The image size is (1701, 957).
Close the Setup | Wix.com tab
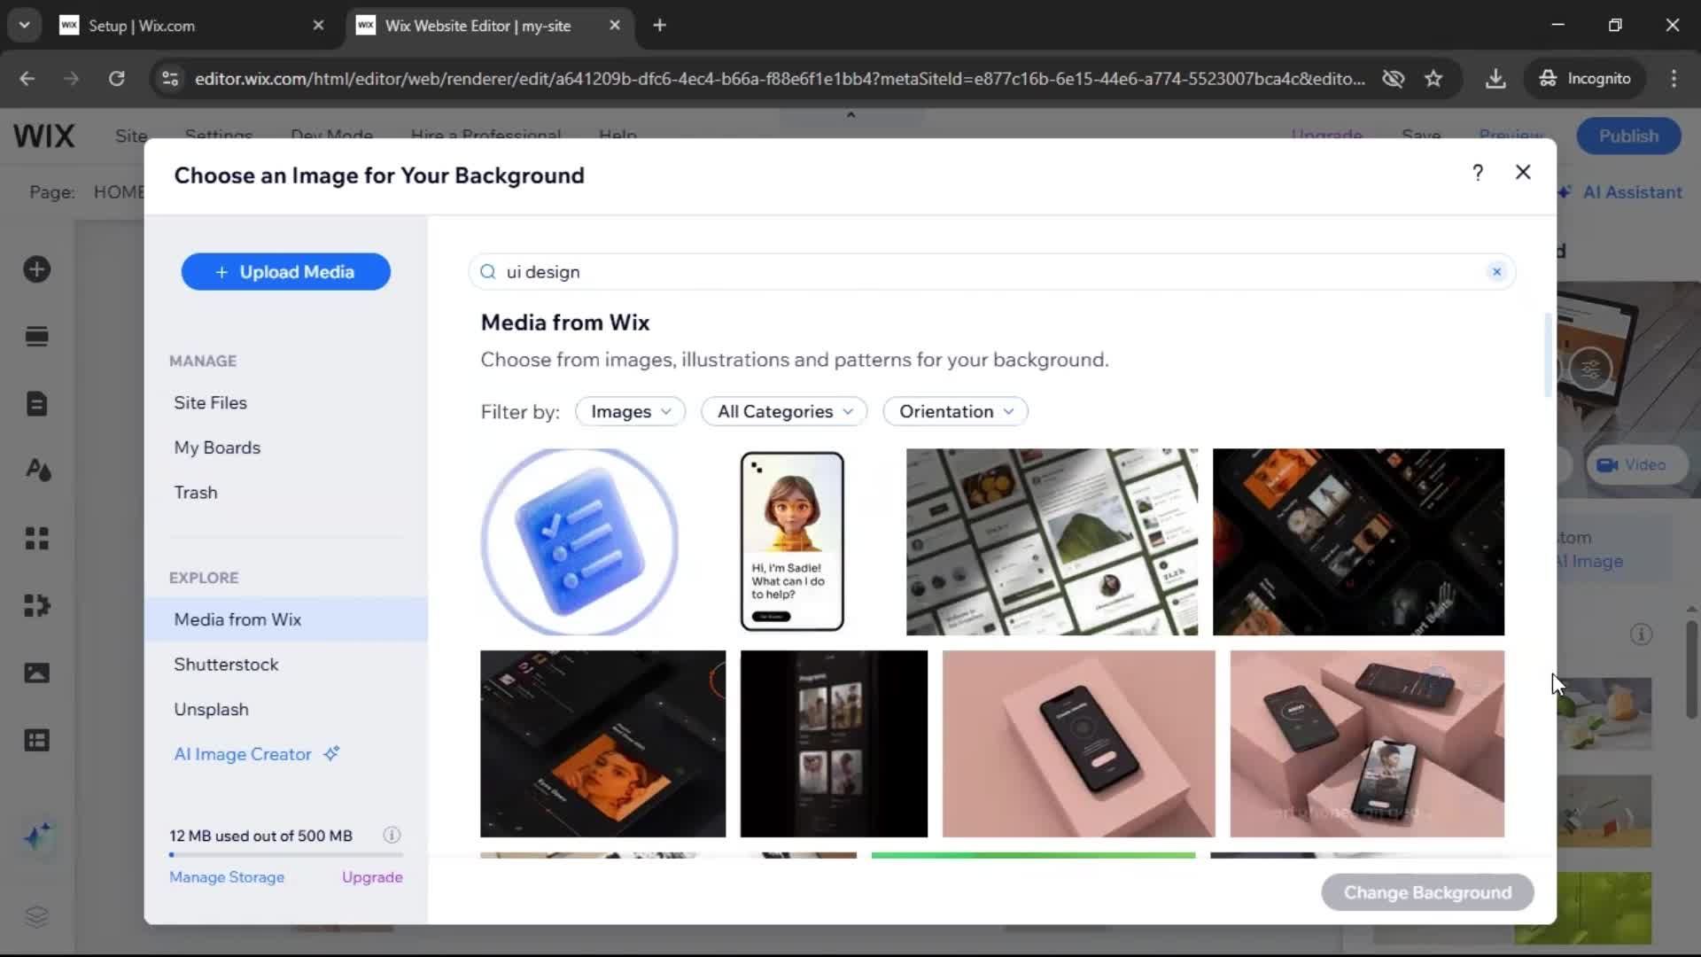tap(318, 26)
